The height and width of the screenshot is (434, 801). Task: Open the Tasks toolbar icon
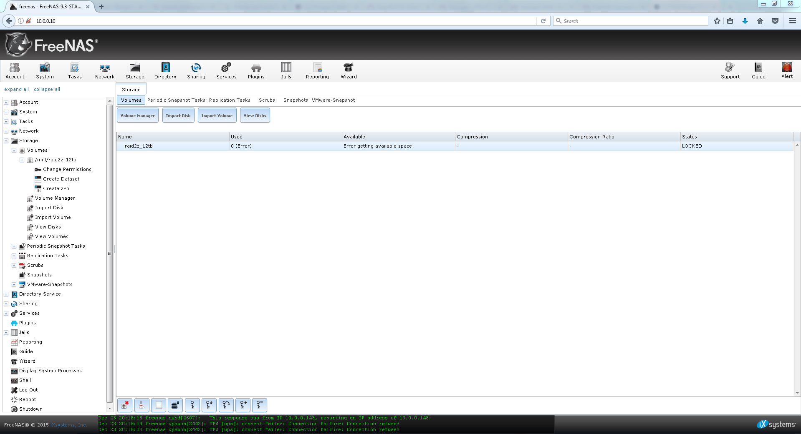[x=75, y=70]
